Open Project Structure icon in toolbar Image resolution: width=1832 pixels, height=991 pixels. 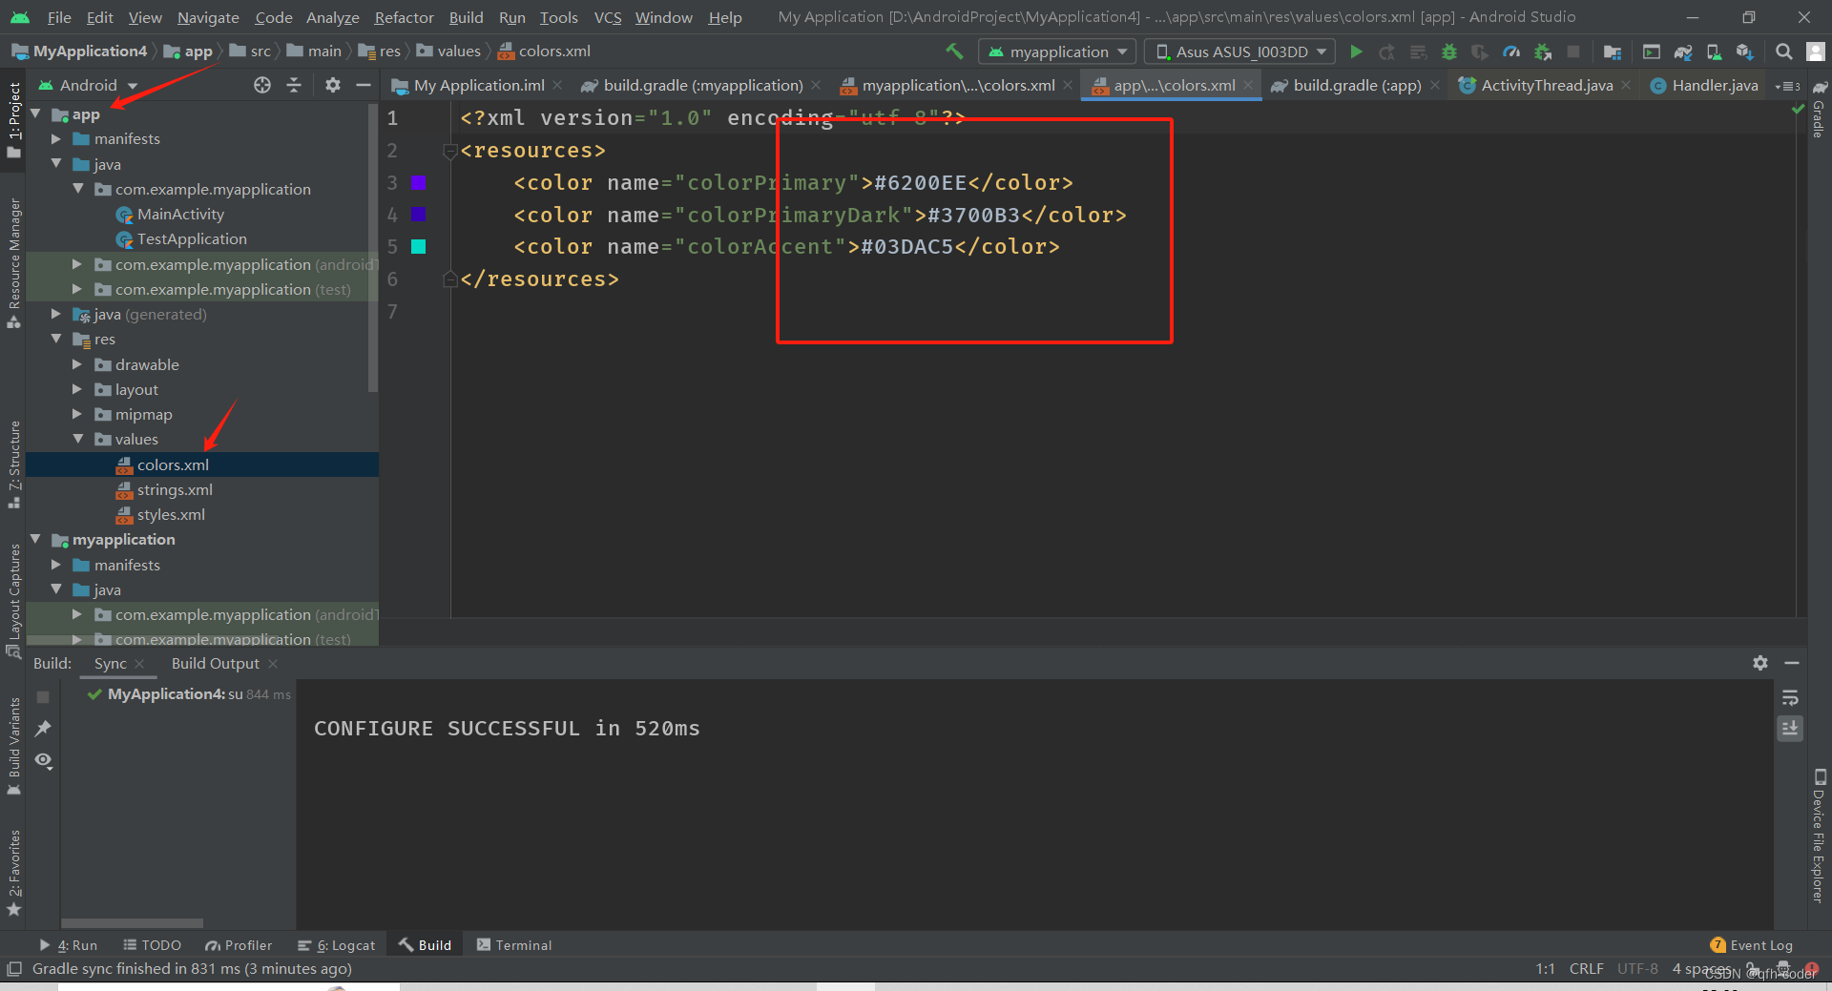click(1613, 52)
